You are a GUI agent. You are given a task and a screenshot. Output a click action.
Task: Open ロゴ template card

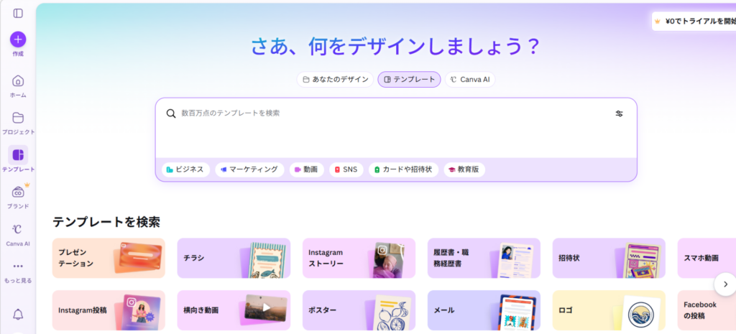[609, 310]
